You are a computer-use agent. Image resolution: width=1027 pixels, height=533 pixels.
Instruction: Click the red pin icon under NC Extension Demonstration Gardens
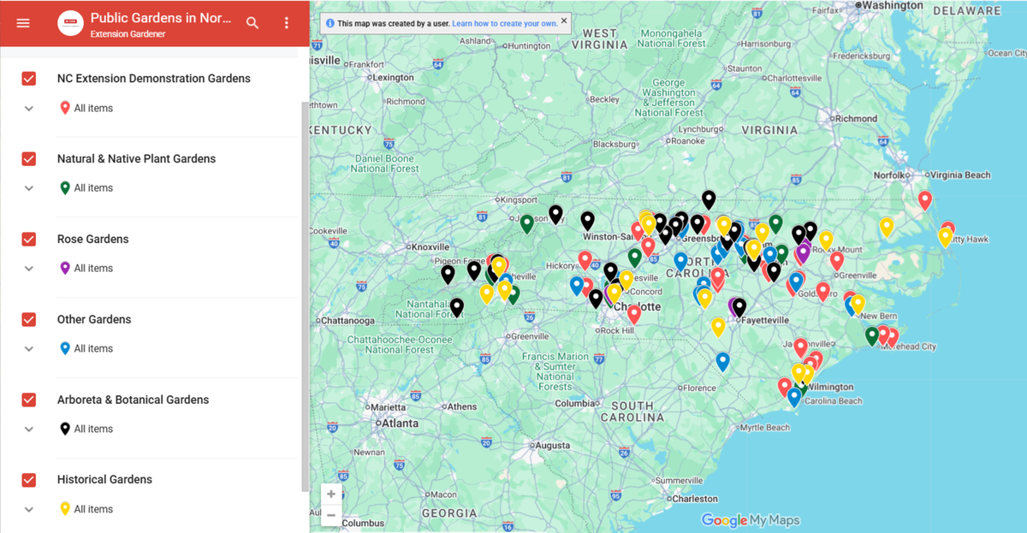click(64, 108)
